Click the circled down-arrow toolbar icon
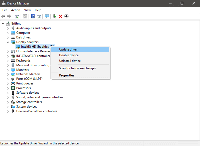 (x=66, y=16)
